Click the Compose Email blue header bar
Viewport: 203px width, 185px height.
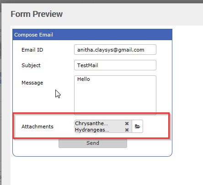tap(92, 35)
